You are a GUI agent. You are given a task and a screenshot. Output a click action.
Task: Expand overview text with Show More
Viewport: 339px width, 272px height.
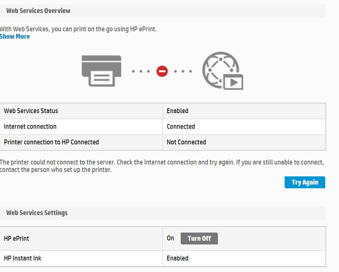click(15, 36)
